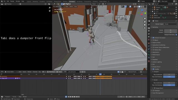Open the Action Editor mode dropdown
Image resolution: width=178 pixels, height=100 pixels.
point(11,72)
